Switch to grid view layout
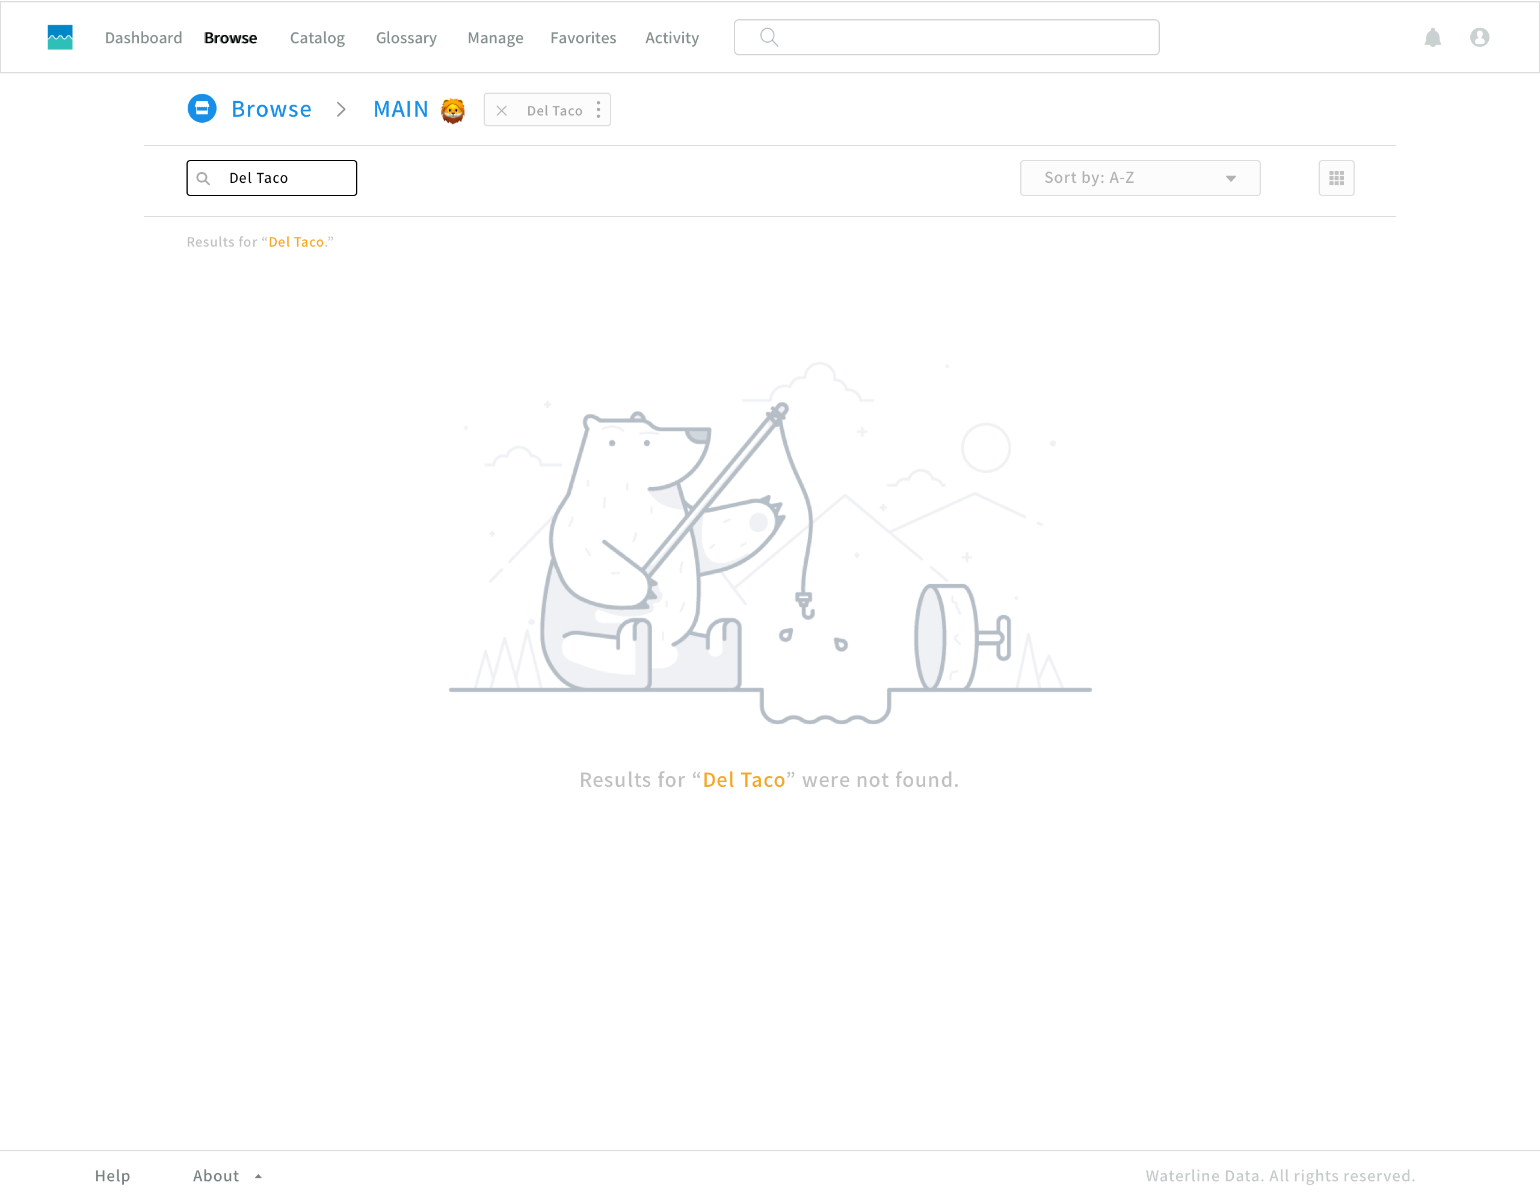 [1336, 177]
